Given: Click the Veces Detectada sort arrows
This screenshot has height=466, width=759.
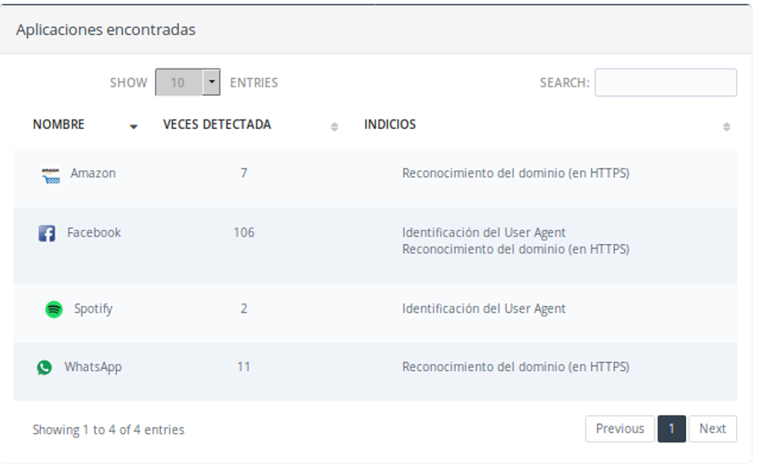Looking at the screenshot, I should [x=334, y=127].
